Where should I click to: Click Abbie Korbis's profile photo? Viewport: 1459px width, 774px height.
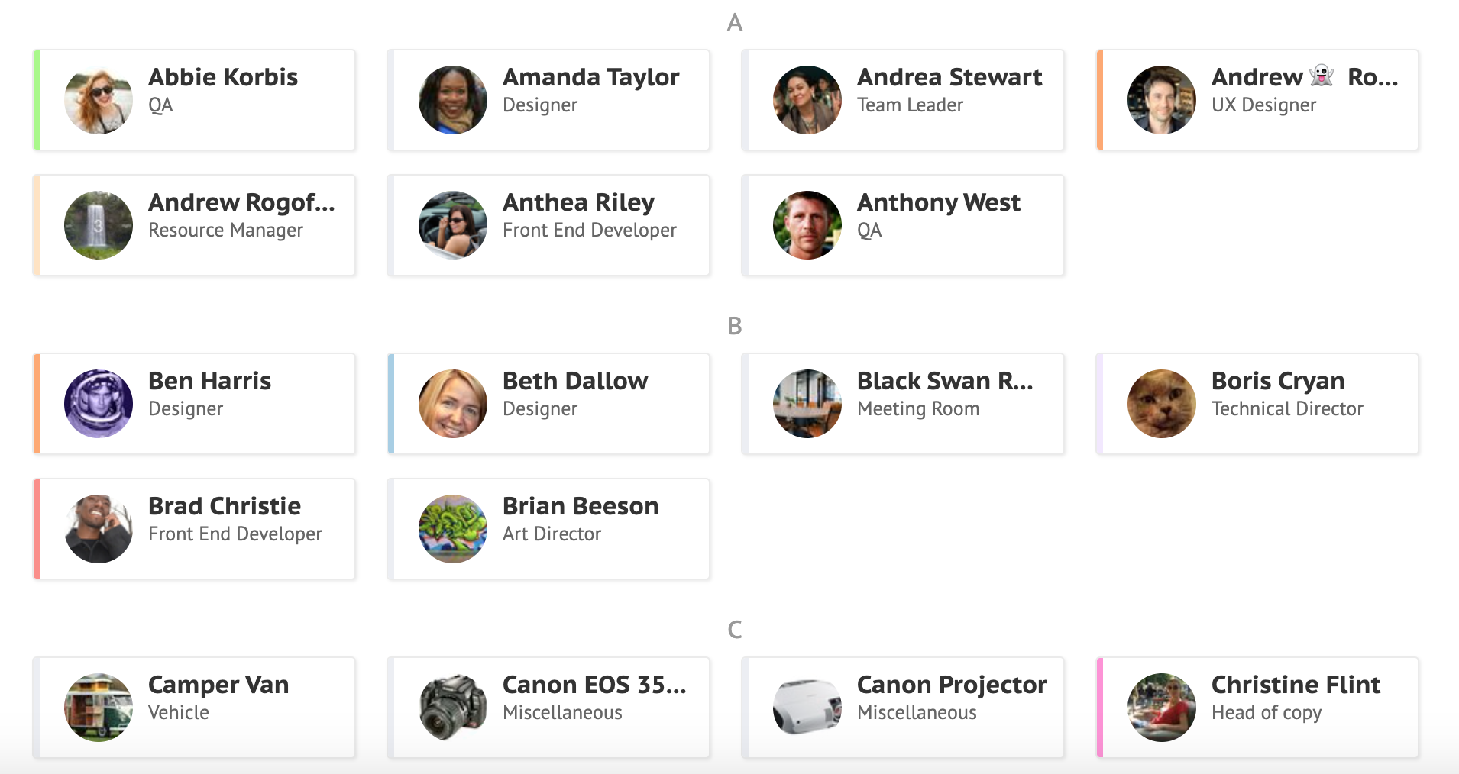(x=99, y=100)
